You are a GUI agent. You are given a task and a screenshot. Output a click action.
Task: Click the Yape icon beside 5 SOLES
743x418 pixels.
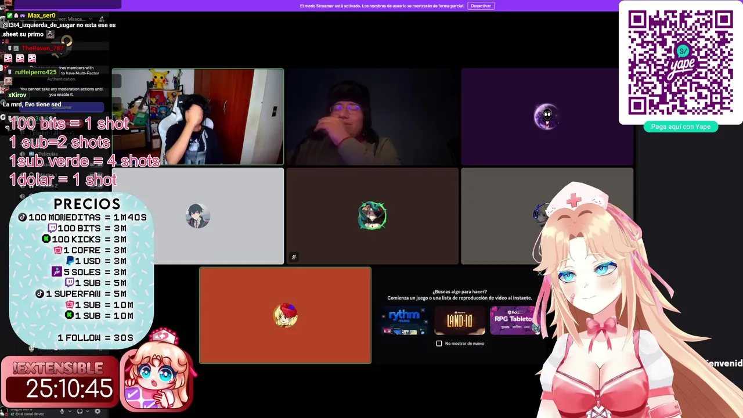click(x=57, y=271)
